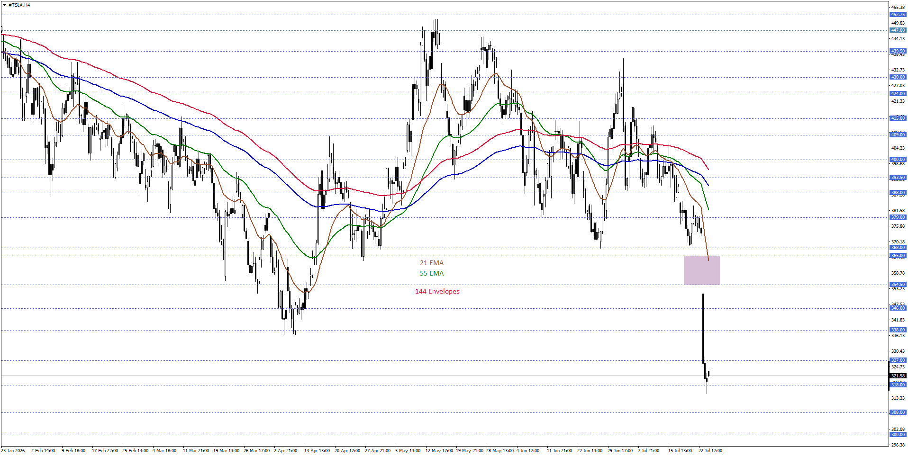Click the 23 Jan 2026 time axis label
Viewport: 908px width, 456px height.
pos(13,451)
